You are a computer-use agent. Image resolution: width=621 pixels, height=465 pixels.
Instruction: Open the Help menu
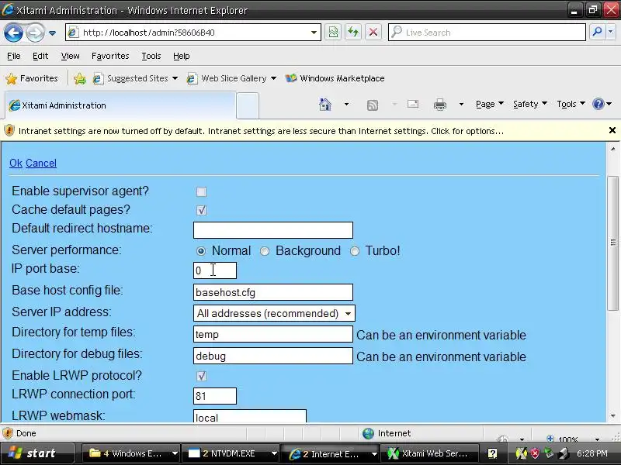182,56
